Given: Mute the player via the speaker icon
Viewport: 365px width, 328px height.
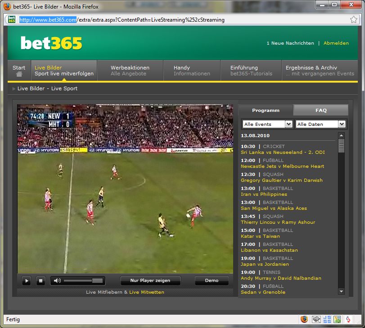Looking at the screenshot, I should (57, 281).
